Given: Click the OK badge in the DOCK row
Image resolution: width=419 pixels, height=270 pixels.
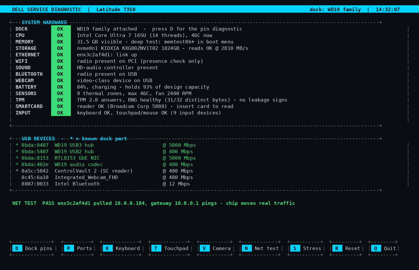Looking at the screenshot, I should click(61, 29).
